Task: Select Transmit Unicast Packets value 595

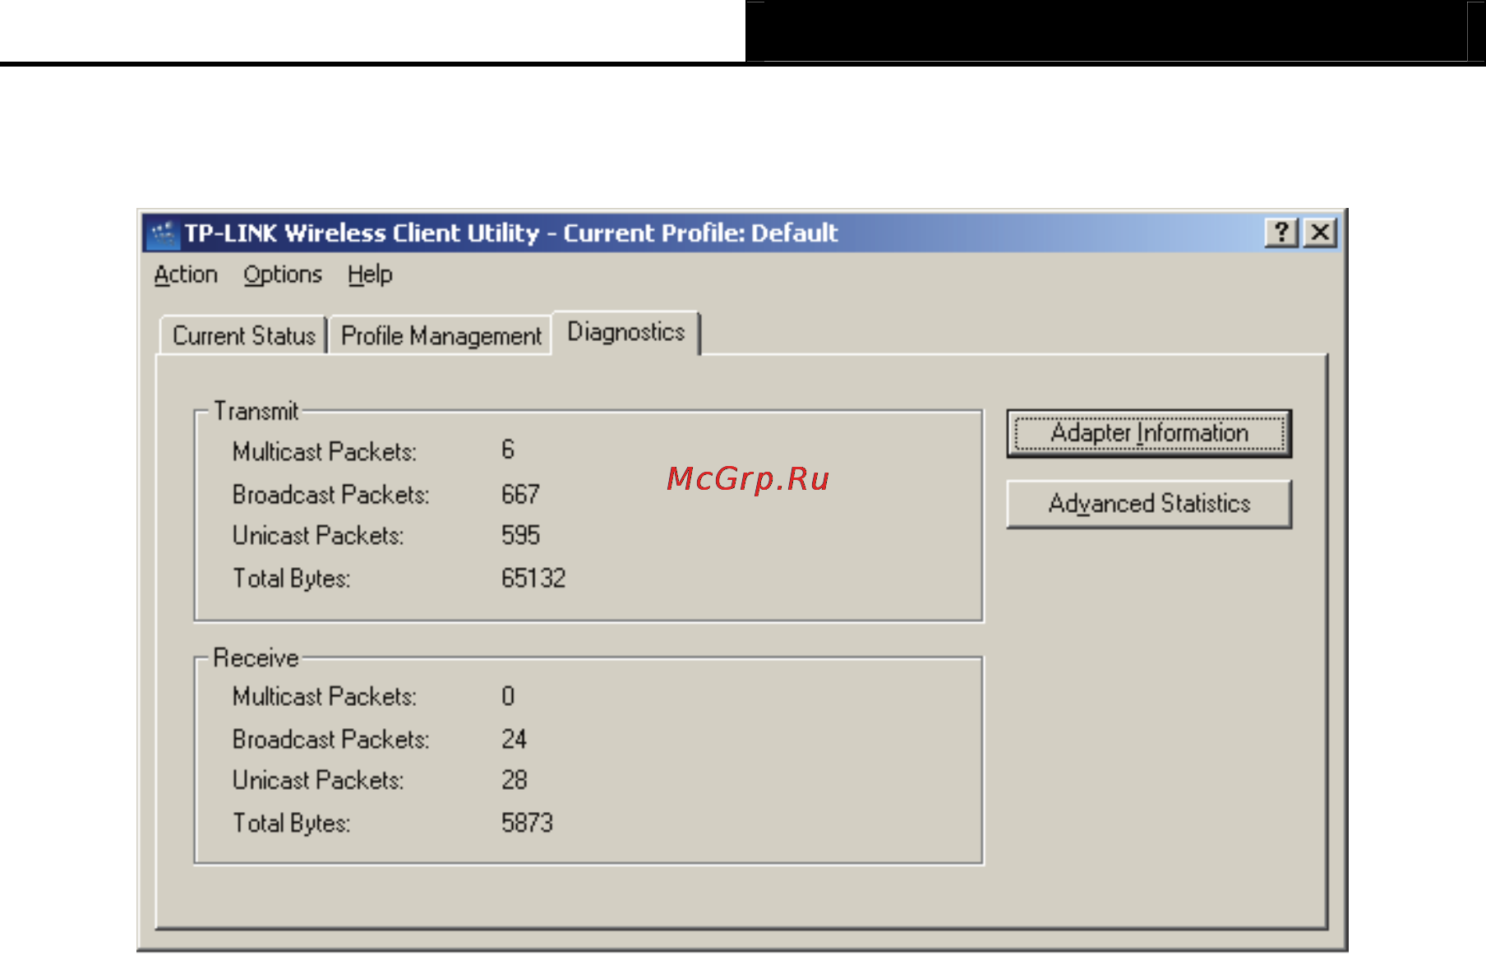Action: click(x=520, y=535)
